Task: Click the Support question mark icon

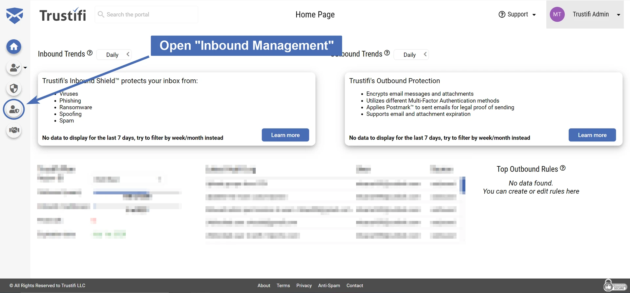Action: tap(502, 14)
